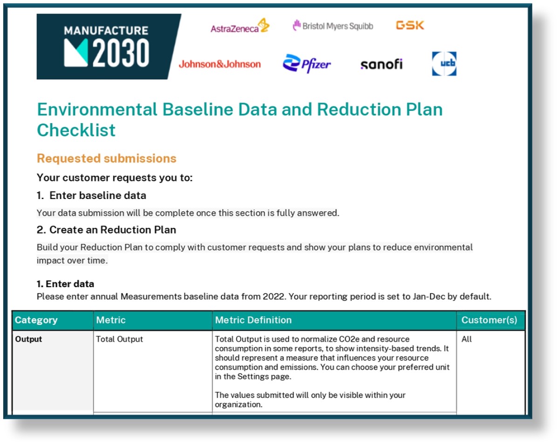Click the Pfizer logo

(307, 64)
